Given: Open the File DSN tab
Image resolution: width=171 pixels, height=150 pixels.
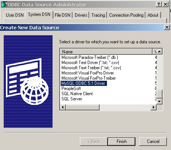Looking at the screenshot, I should 63,15.
